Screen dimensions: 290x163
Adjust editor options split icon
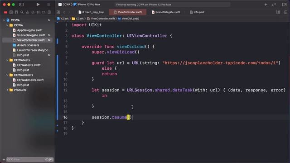pos(278,12)
